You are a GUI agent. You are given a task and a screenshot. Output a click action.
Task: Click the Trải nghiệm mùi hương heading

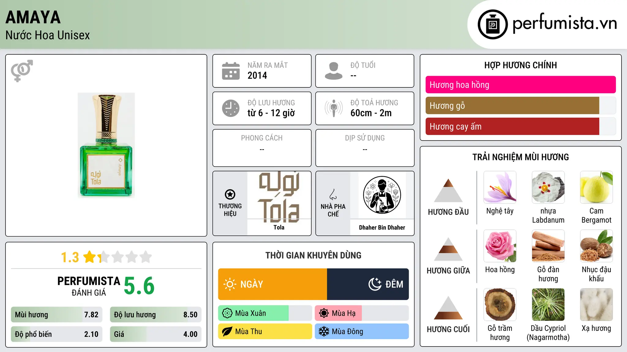[520, 157]
